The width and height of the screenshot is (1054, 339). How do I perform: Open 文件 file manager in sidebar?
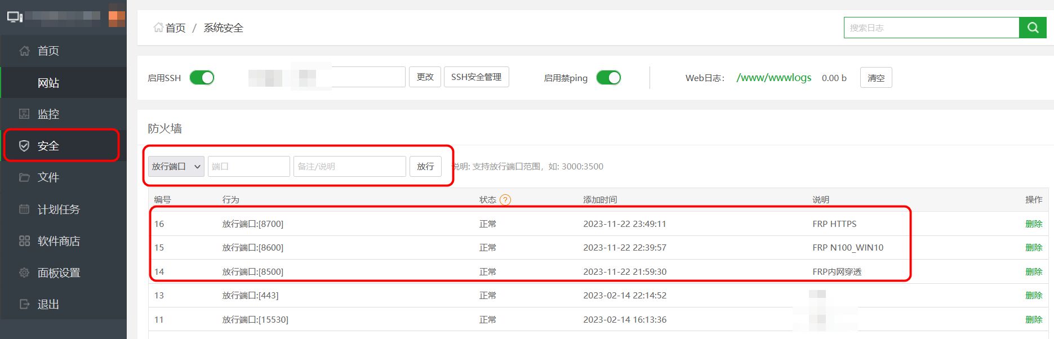[x=48, y=177]
